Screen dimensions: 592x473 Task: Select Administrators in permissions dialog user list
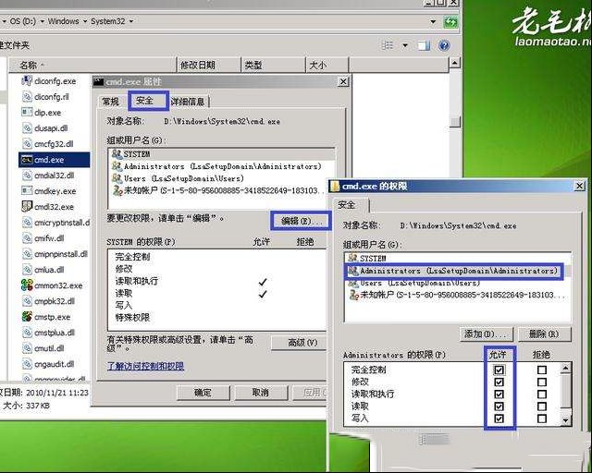pyautogui.click(x=453, y=271)
